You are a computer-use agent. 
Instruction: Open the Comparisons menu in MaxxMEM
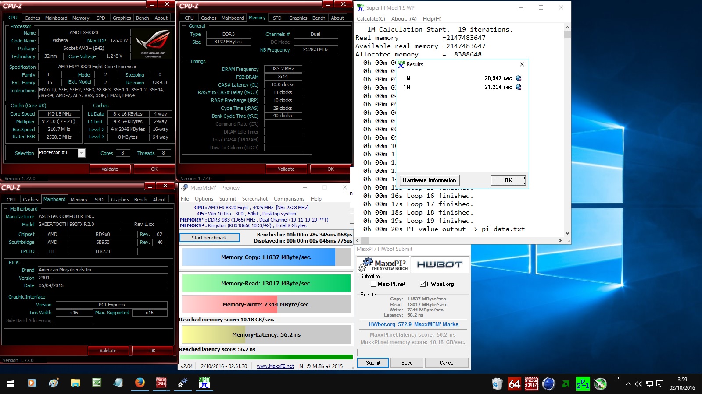289,199
